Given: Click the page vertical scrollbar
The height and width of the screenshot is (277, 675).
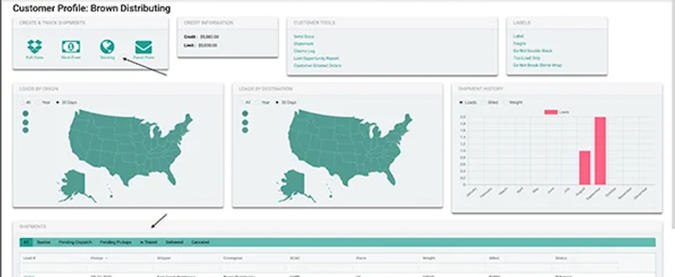Looking at the screenshot, I should pyautogui.click(x=673, y=114).
